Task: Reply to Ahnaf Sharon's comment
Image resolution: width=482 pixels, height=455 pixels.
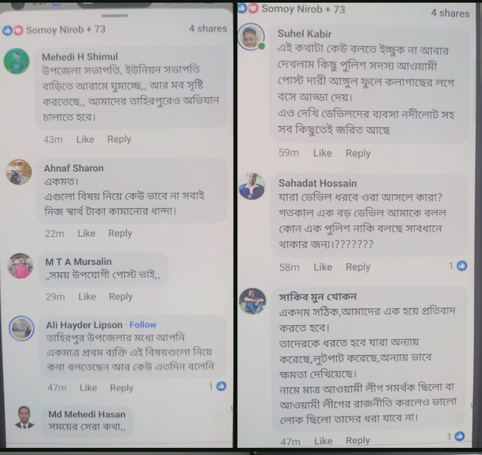Action: pyautogui.click(x=120, y=233)
